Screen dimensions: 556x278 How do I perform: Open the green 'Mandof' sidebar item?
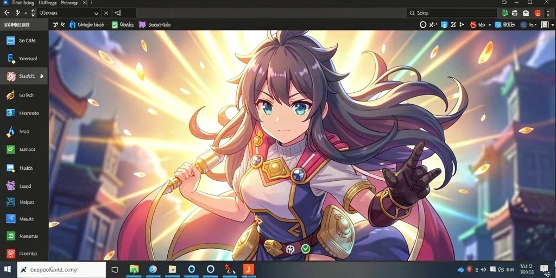point(24,149)
